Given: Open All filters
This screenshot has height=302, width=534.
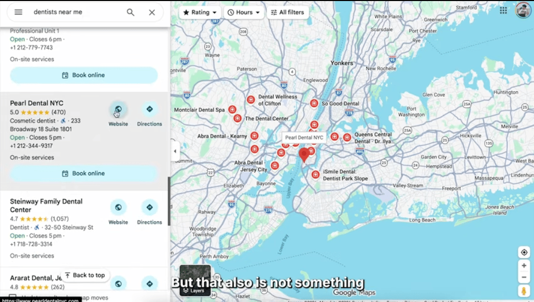Looking at the screenshot, I should coord(288,12).
